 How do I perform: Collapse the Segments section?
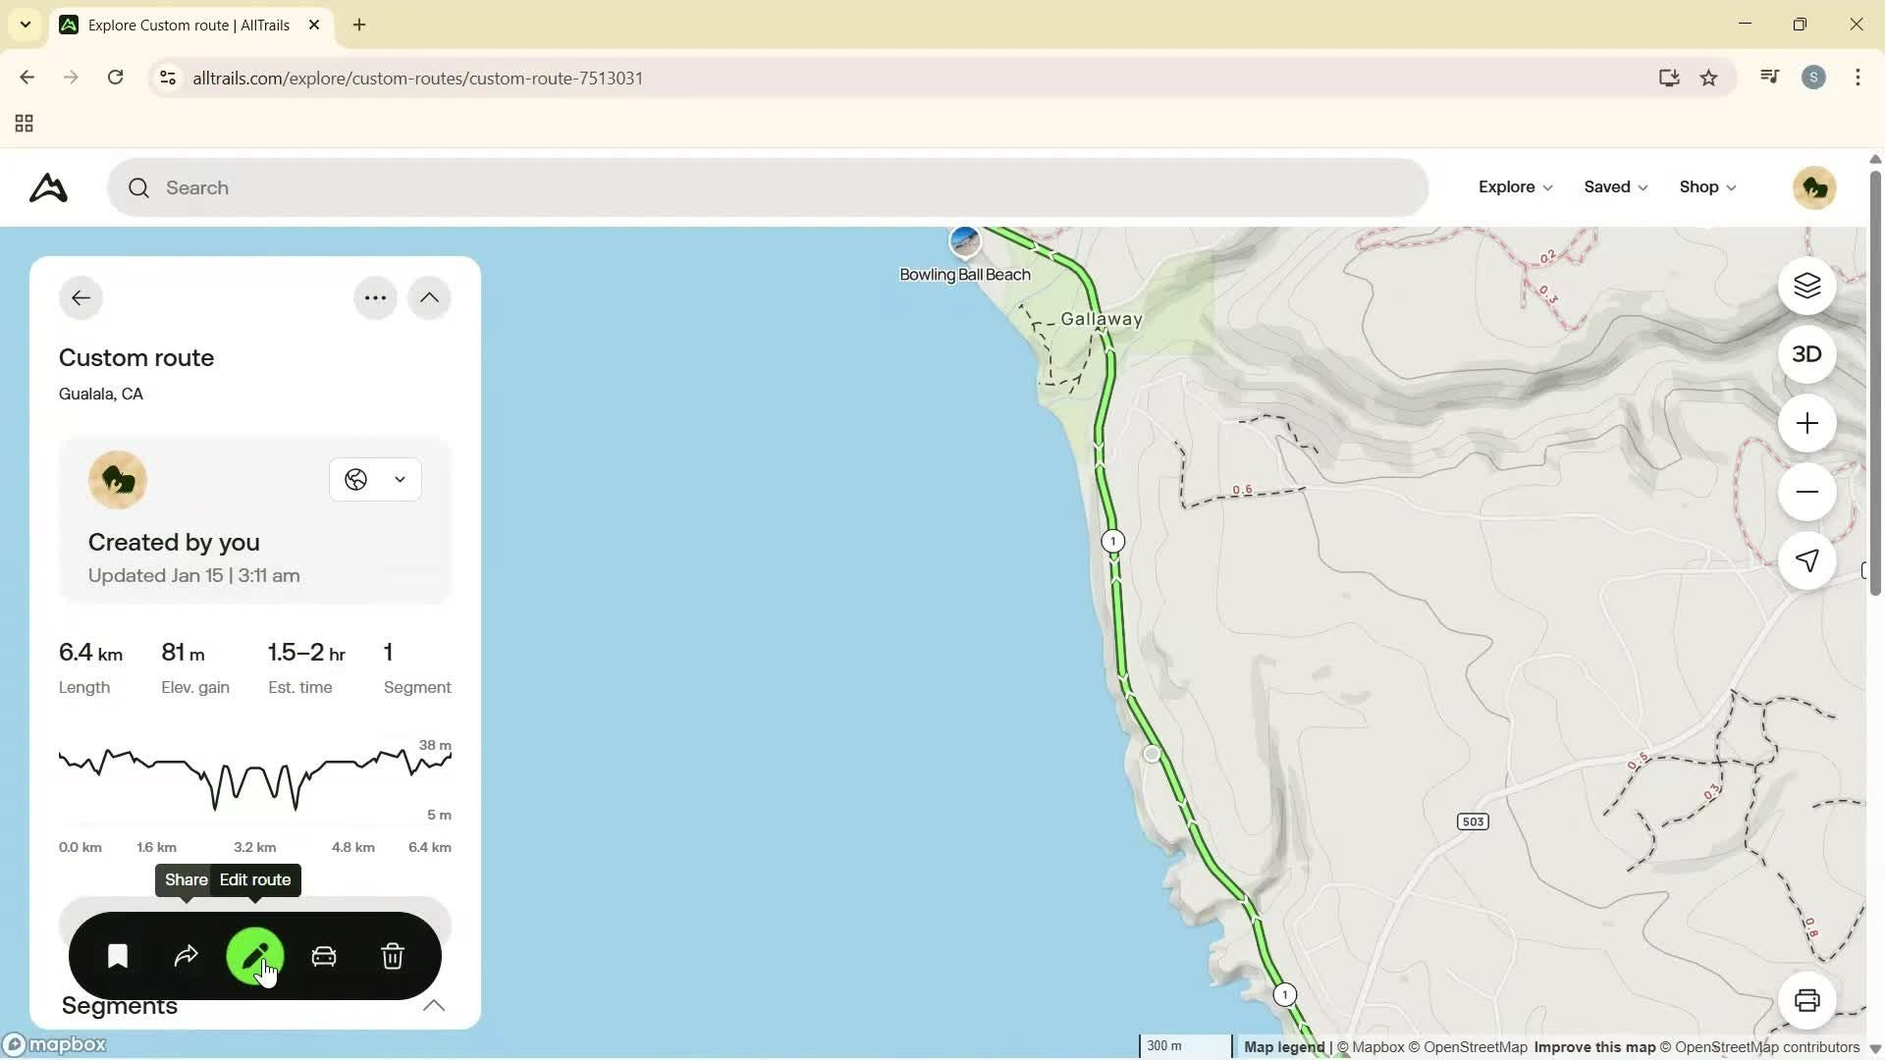pyautogui.click(x=433, y=1006)
